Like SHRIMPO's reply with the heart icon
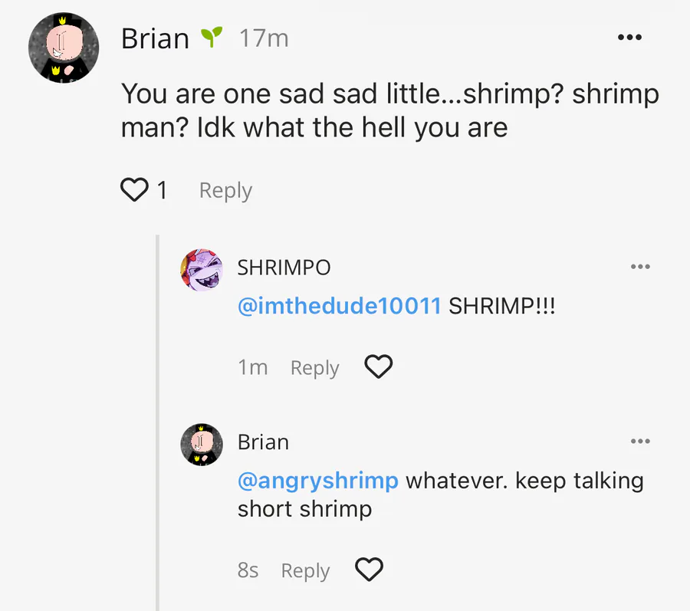690x611 pixels. click(378, 367)
